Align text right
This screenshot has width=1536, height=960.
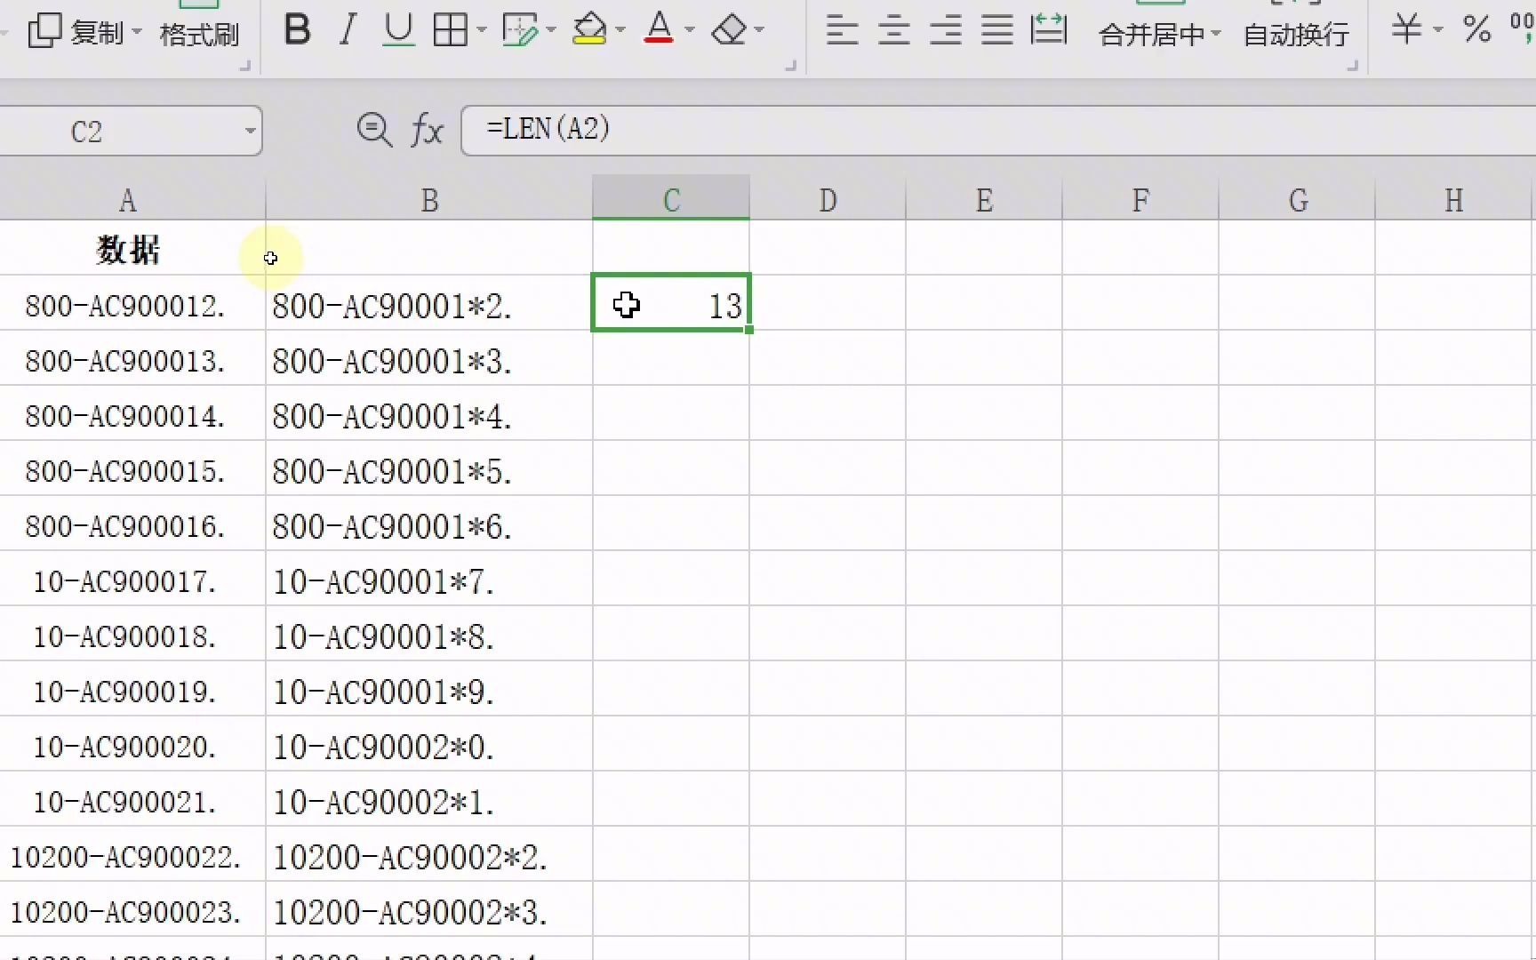point(945,30)
